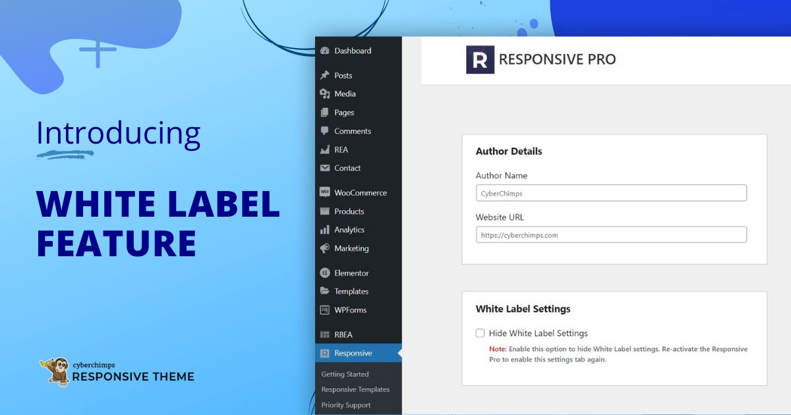Click the REA chart icon
The image size is (791, 415).
[324, 150]
